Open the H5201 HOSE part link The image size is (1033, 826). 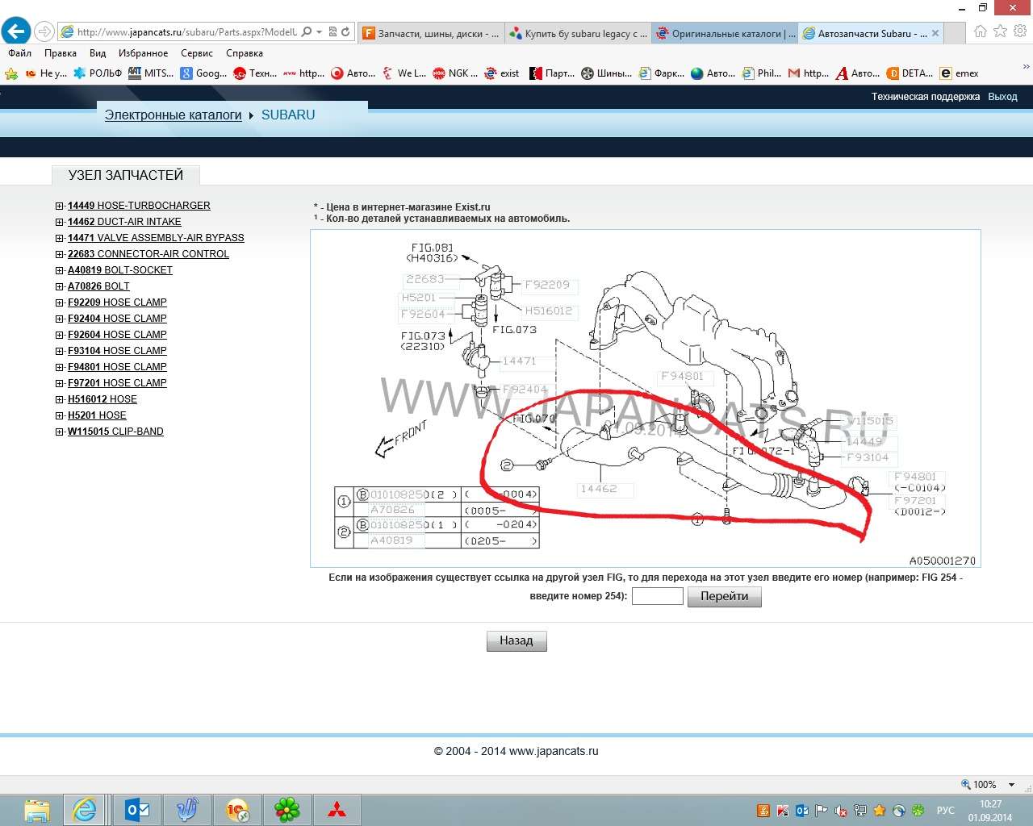pos(97,415)
